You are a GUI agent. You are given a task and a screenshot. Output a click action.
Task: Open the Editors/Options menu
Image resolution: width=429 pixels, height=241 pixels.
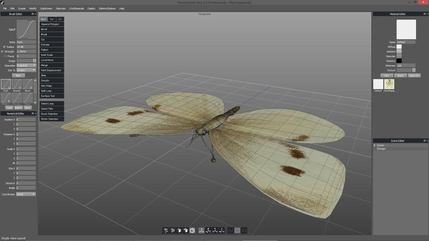click(107, 8)
